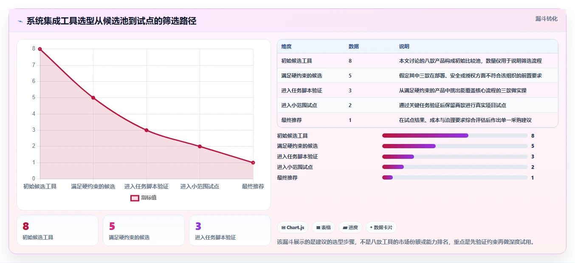This screenshot has width=575, height=263.
Task: Click the 初始候选工具 progress bar
Action: 455,136
